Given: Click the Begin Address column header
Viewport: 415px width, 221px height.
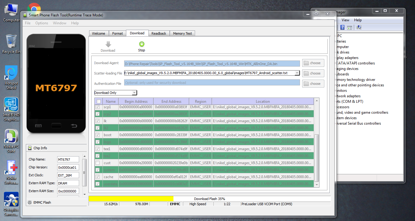Looking at the screenshot, I should point(136,102).
